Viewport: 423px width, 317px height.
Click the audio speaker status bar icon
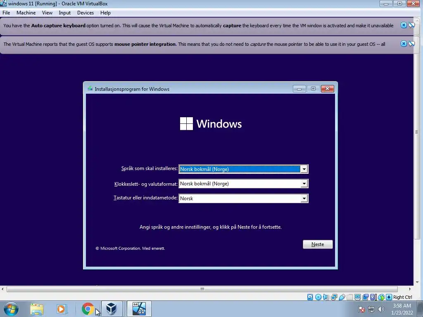[x=326, y=297]
